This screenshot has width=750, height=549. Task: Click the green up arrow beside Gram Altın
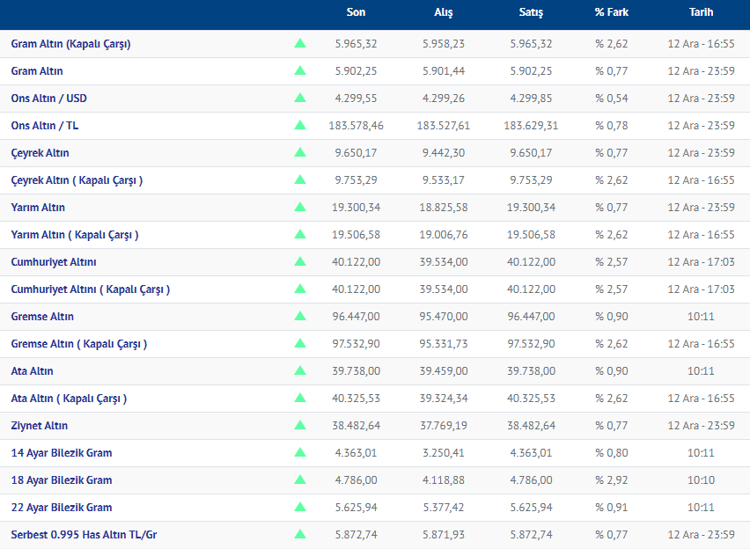click(300, 71)
